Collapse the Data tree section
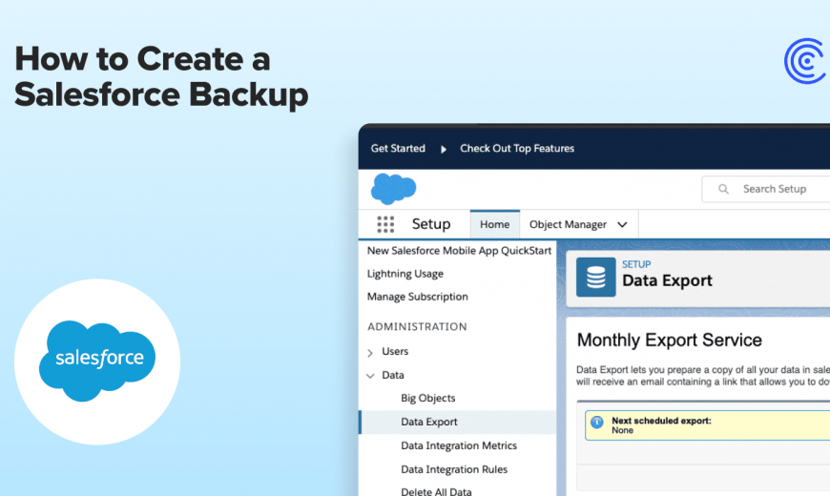 (x=370, y=376)
